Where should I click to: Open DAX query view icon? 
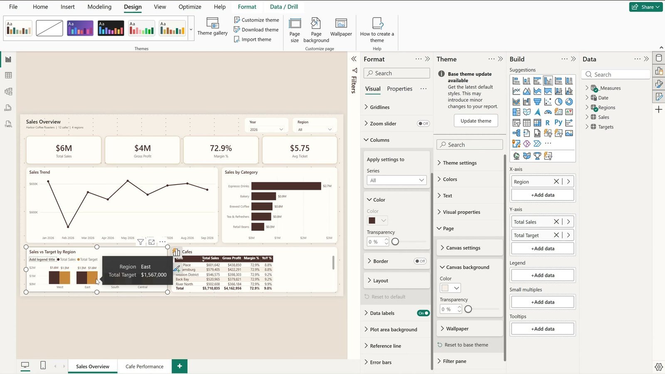tap(8, 108)
